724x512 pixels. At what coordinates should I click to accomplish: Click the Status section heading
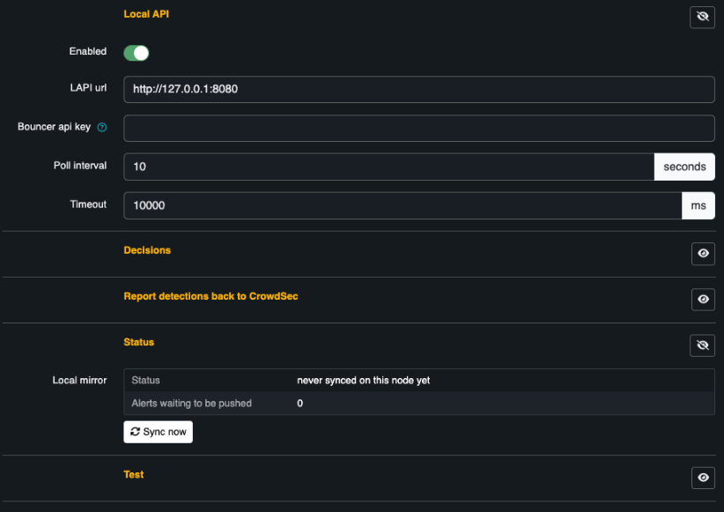[138, 342]
